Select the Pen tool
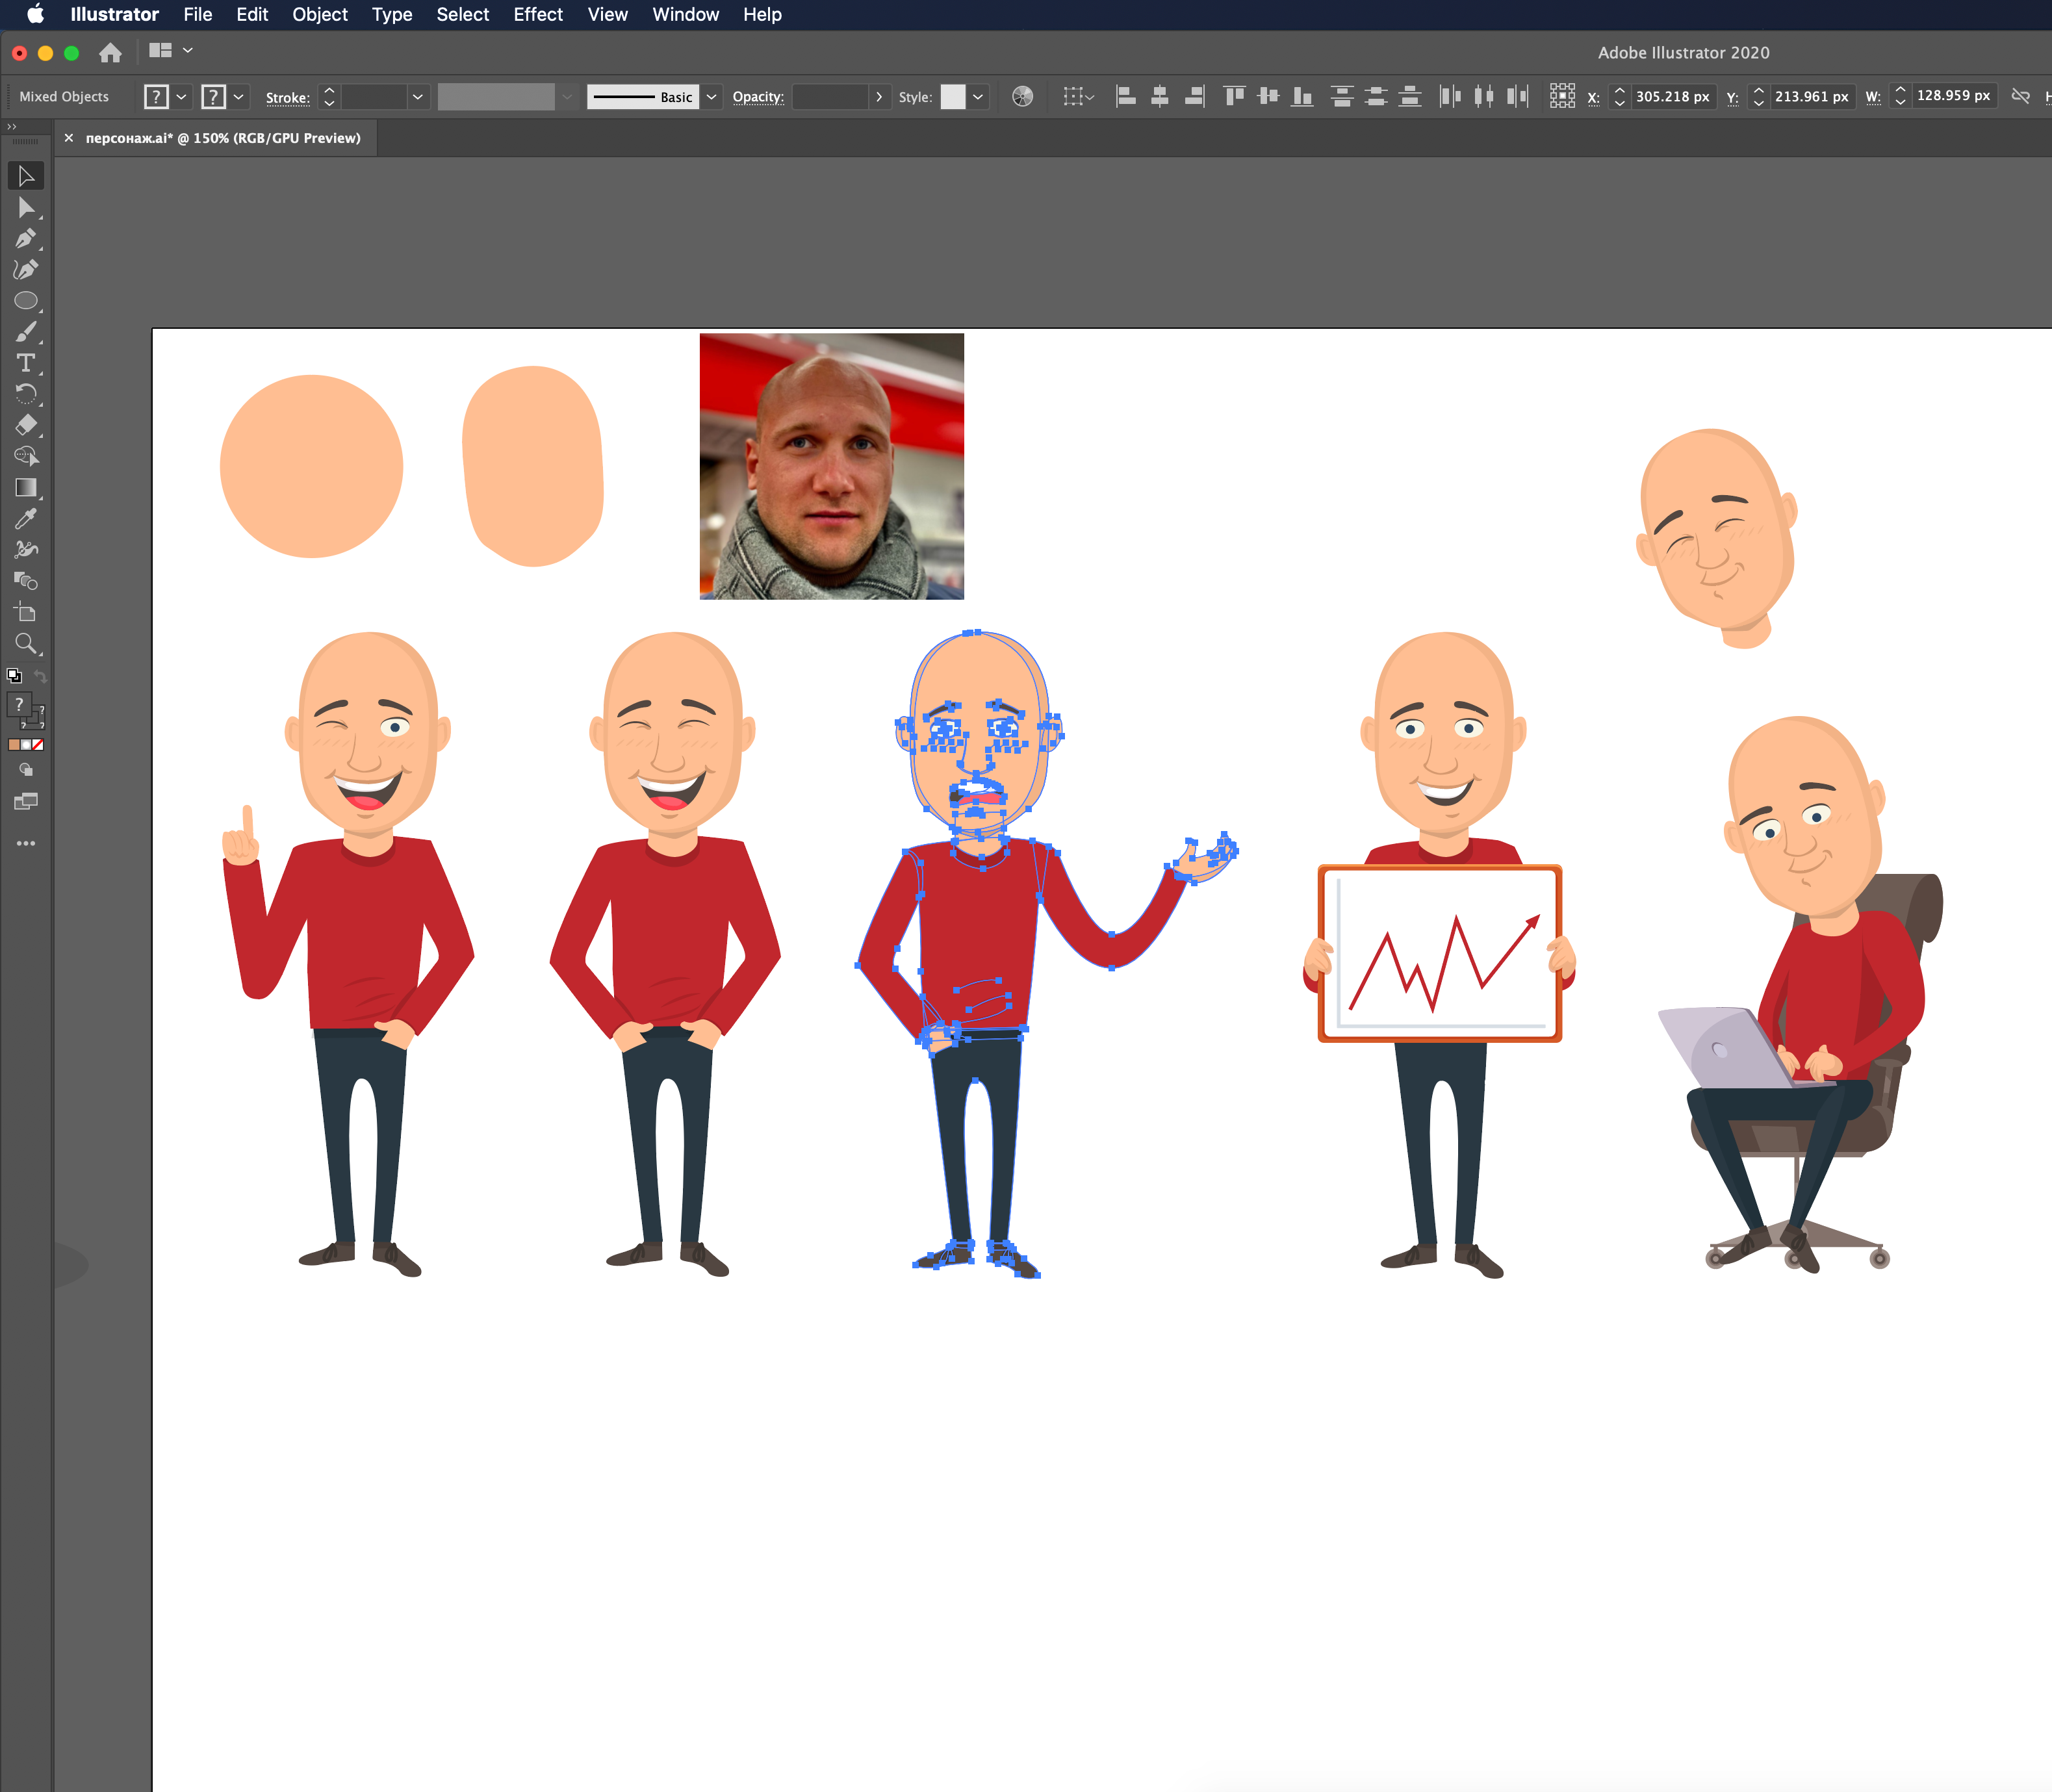The width and height of the screenshot is (2052, 1792). (26, 239)
